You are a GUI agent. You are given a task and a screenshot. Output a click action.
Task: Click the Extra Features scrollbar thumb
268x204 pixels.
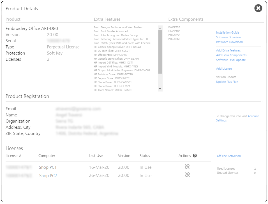tap(160, 52)
